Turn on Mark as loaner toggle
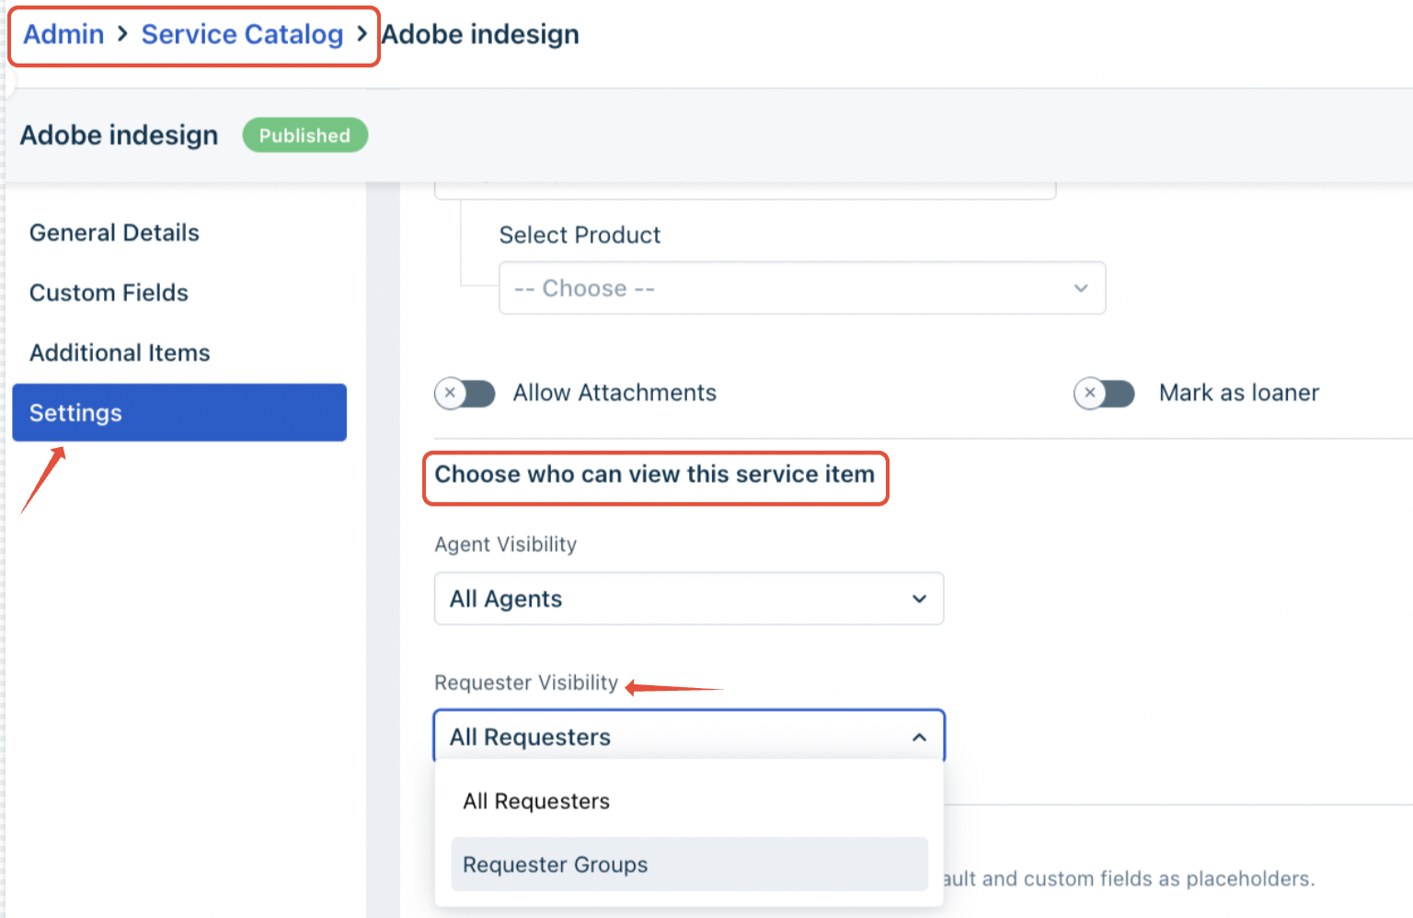 click(1104, 393)
